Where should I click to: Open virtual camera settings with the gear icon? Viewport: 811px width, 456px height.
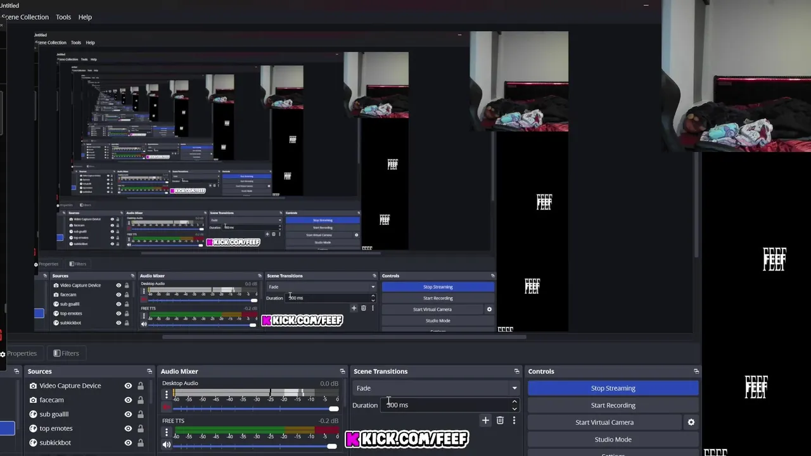pos(691,422)
